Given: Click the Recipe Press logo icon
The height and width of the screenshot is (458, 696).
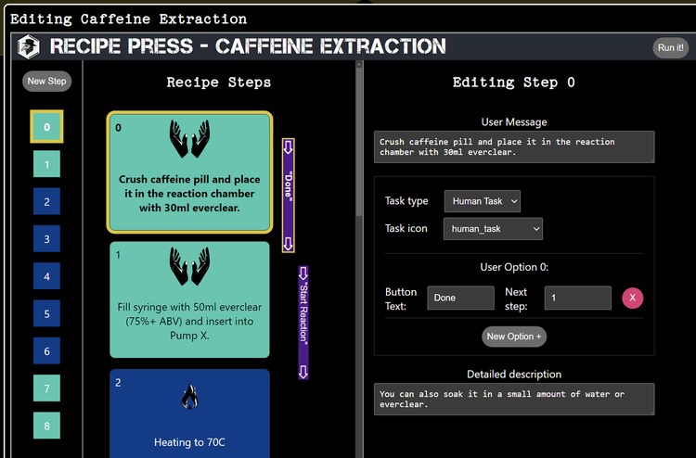Looking at the screenshot, I should [30, 46].
